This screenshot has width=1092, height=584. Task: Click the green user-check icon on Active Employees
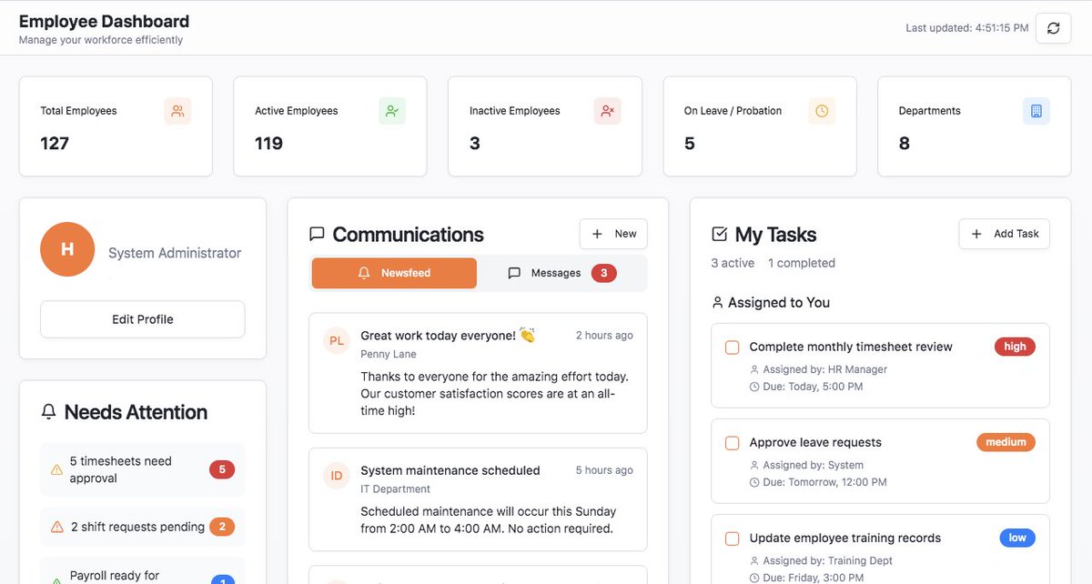(392, 110)
